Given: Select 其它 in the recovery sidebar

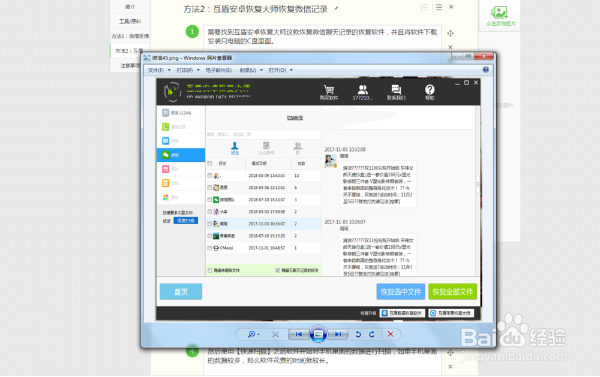Looking at the screenshot, I should pyautogui.click(x=181, y=197).
